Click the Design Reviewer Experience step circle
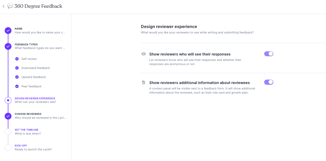The image size is (326, 161). click(x=8, y=100)
